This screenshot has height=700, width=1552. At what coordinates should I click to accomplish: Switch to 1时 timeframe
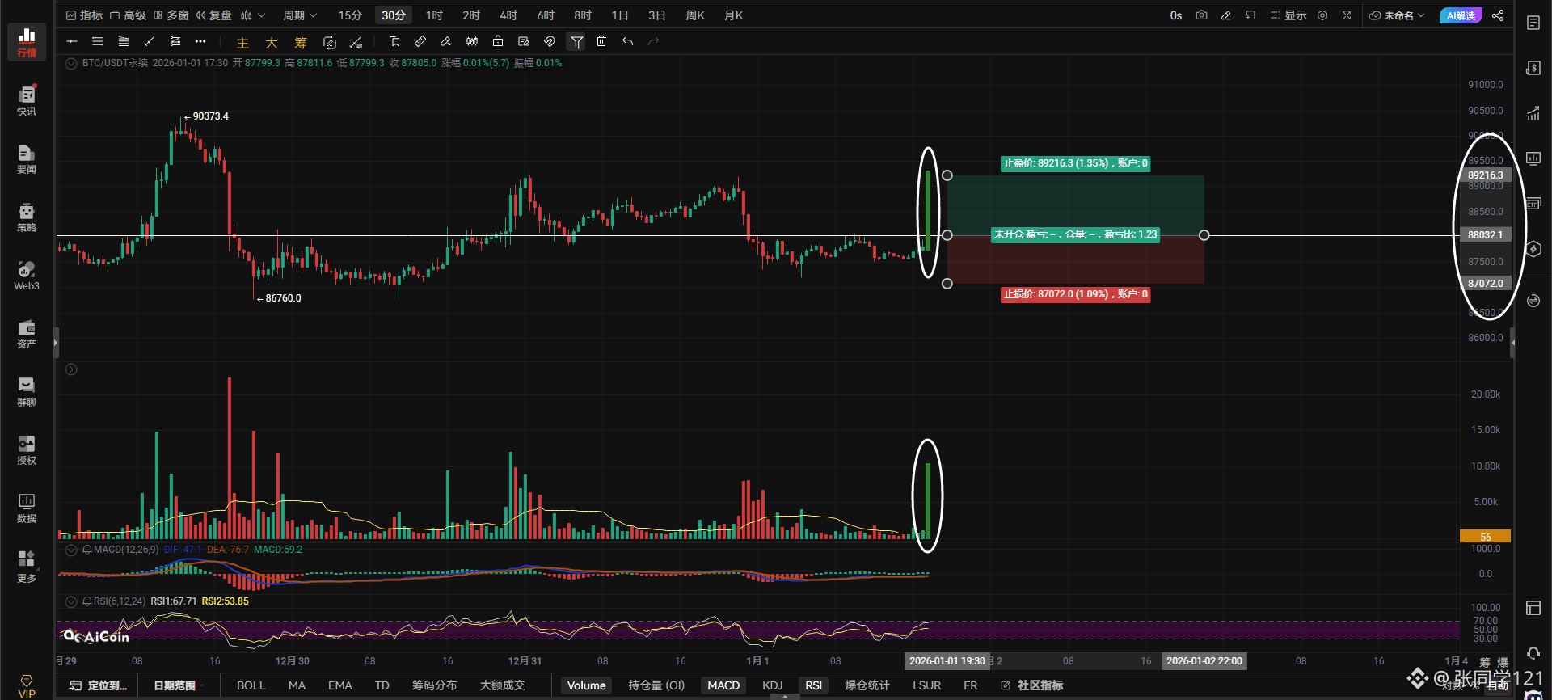coord(434,15)
